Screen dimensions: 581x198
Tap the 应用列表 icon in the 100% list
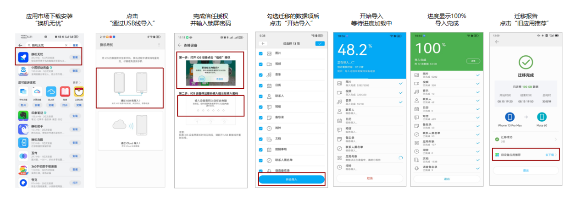pos(417,142)
